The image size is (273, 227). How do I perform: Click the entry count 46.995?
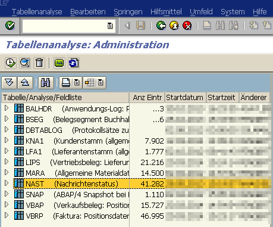(152, 216)
